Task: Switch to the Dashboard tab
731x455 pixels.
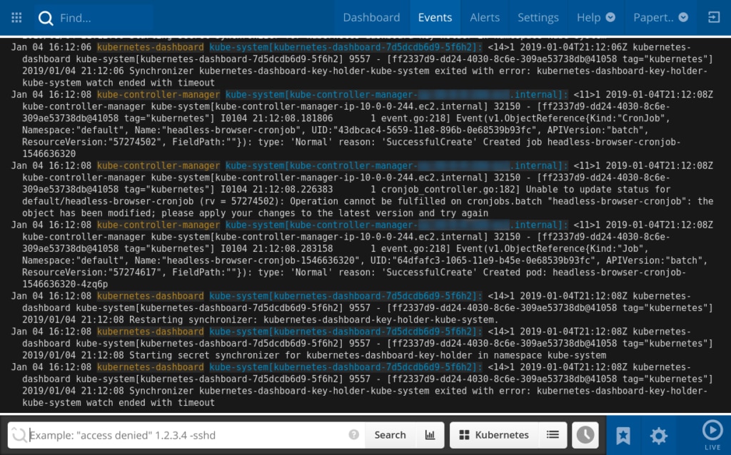Action: (x=371, y=17)
